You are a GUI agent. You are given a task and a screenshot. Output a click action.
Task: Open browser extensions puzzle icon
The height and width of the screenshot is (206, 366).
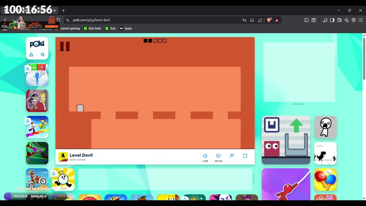click(307, 20)
